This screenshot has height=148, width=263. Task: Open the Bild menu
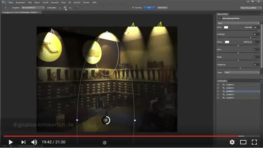tap(30, 2)
